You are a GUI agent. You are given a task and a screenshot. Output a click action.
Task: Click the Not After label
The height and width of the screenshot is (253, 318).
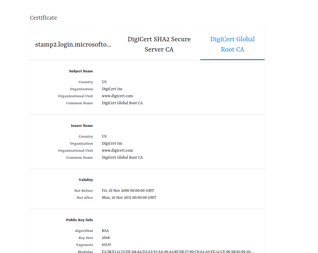[x=85, y=198]
